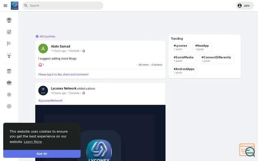Click Translate on Lyconex Network's post
This screenshot has height=161, width=258.
74,93
